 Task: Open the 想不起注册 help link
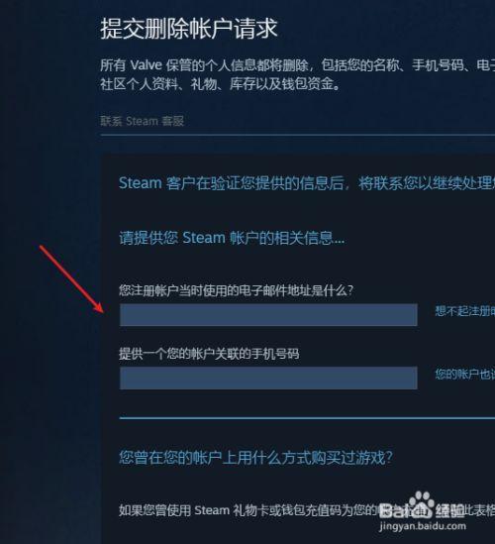click(x=465, y=311)
